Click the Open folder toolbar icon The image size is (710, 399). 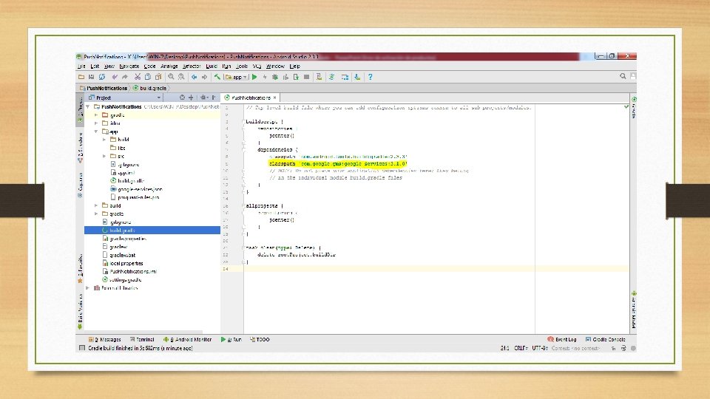pyautogui.click(x=81, y=78)
